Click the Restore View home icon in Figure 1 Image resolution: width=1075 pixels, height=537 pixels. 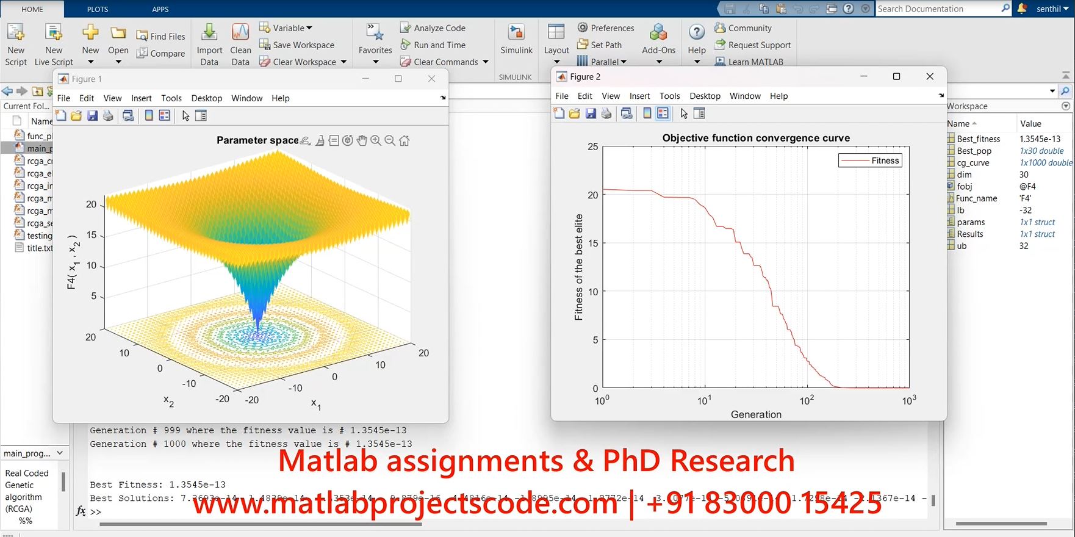[404, 140]
